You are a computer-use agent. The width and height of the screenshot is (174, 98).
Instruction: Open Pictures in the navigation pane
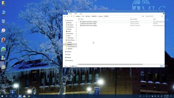click(70, 29)
